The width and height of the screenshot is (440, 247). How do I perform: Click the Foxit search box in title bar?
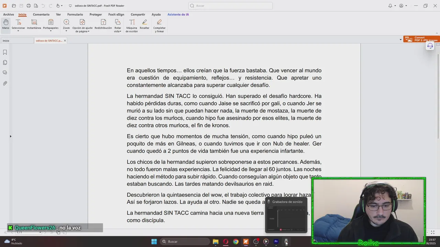point(230,6)
